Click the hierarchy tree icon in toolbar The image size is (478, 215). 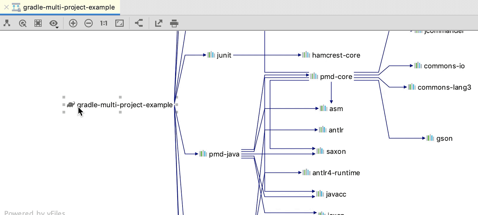coord(7,23)
